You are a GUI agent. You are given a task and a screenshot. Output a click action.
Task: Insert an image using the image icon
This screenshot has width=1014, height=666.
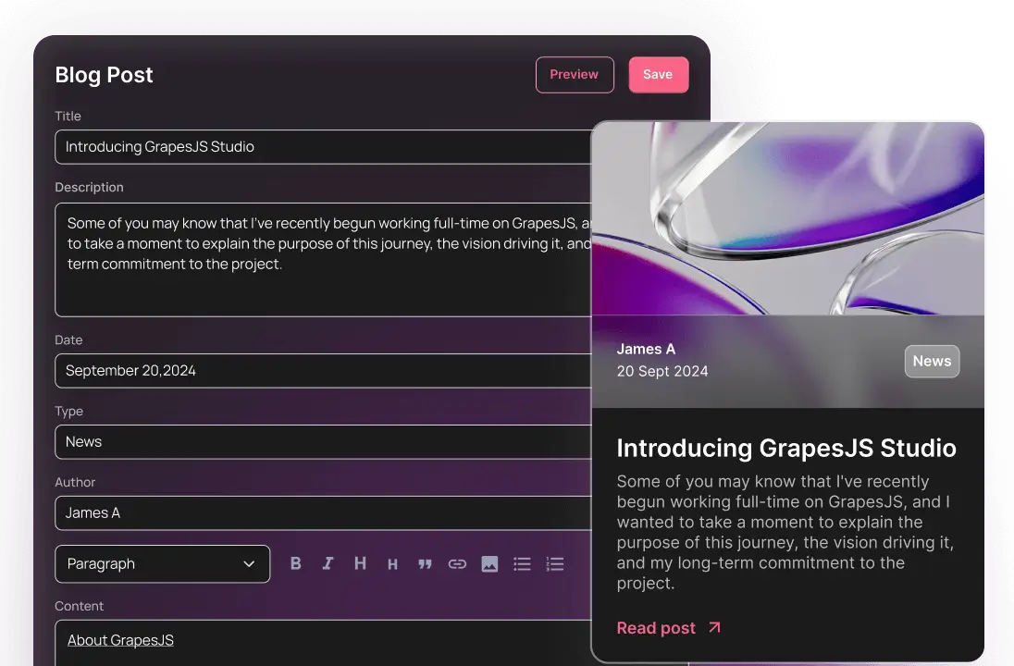point(489,564)
